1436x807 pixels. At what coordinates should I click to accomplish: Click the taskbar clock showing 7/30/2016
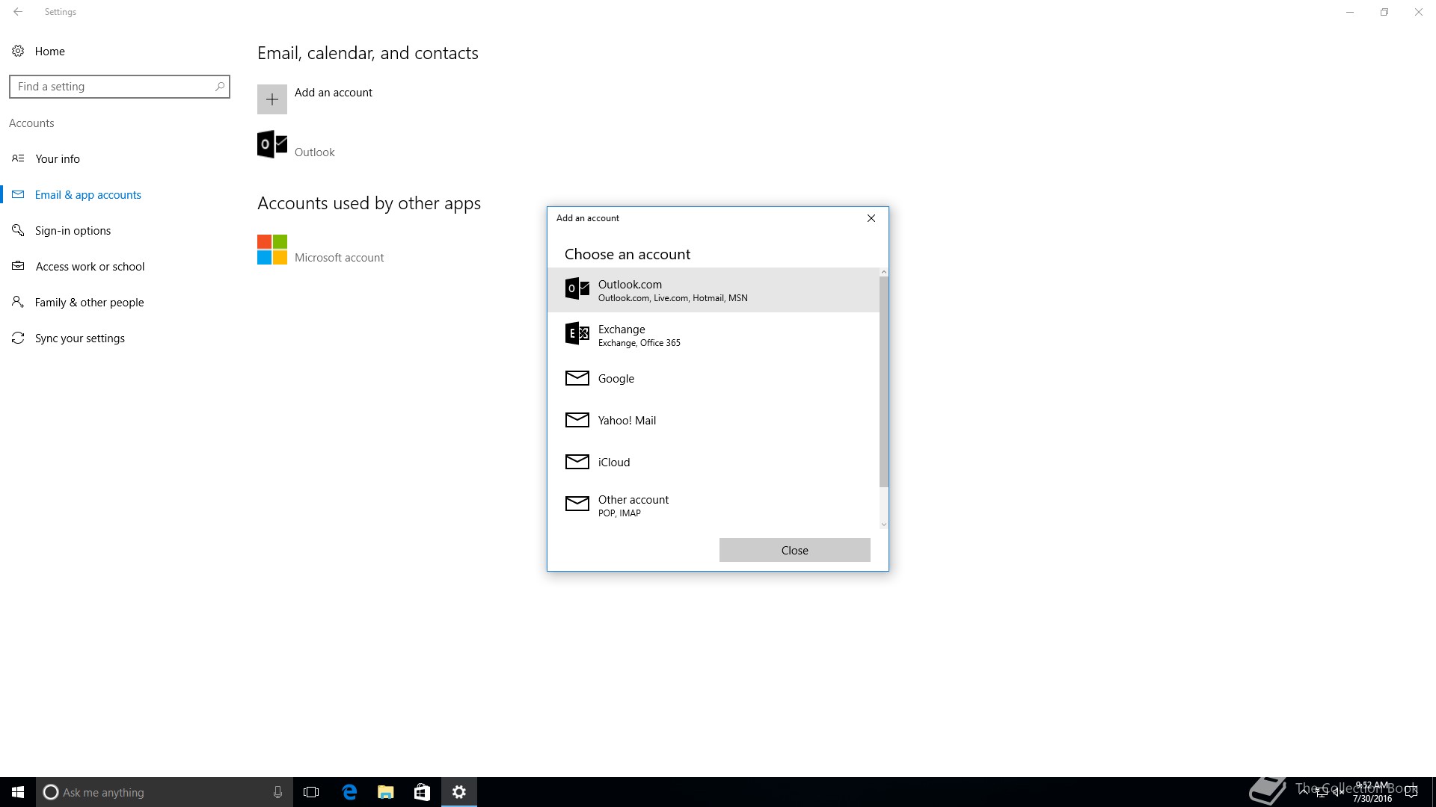1372,792
